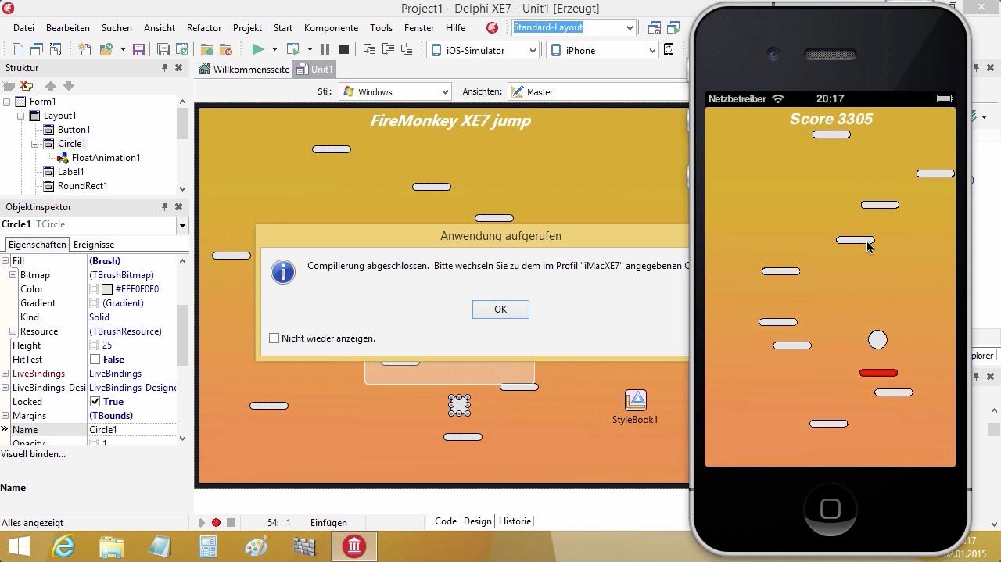Click Run without debugging icon
1001x562 pixels.
[x=293, y=49]
